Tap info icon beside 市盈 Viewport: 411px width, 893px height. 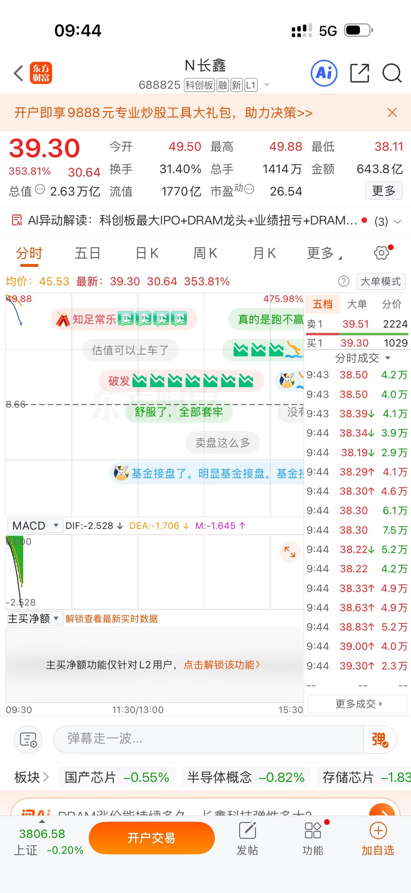249,189
